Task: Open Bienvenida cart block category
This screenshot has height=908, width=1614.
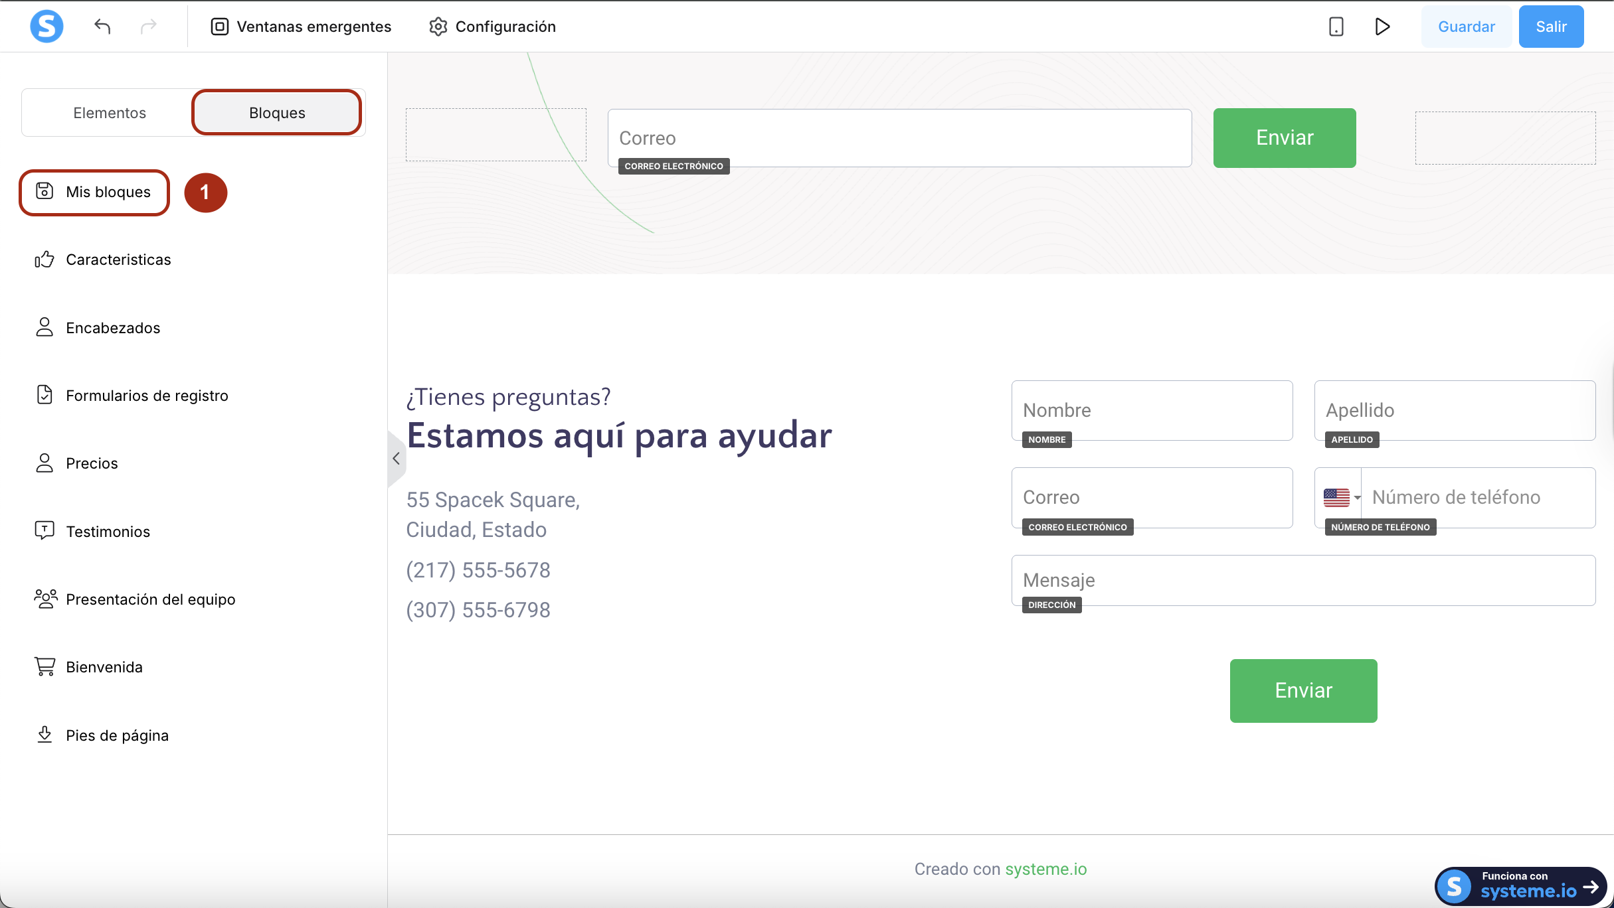Action: click(104, 667)
